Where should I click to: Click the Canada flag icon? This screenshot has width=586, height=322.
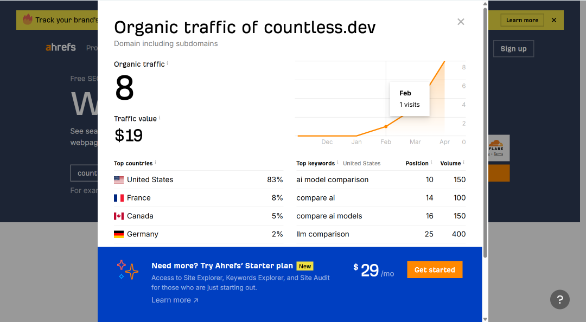[x=119, y=216]
